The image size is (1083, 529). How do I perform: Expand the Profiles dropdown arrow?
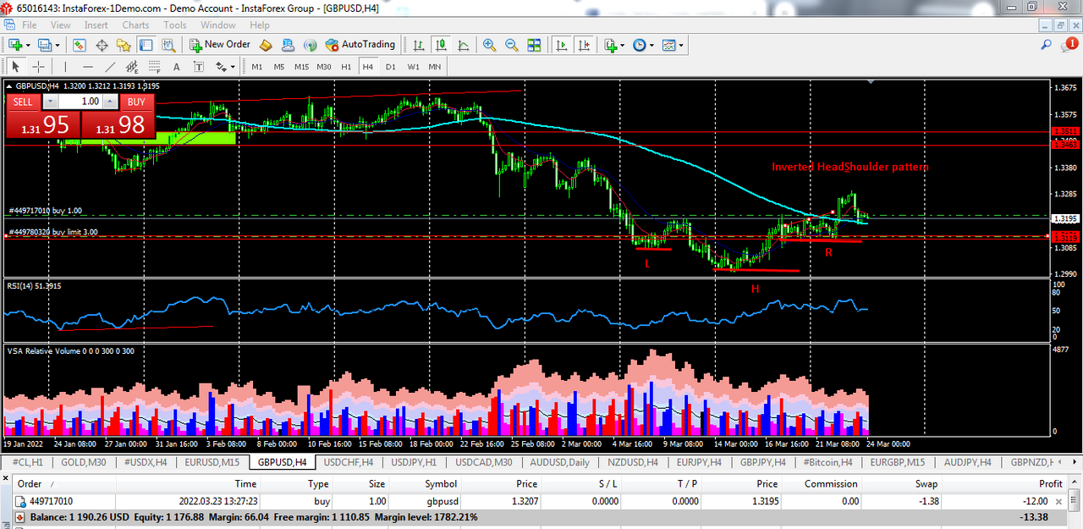pyautogui.click(x=58, y=46)
